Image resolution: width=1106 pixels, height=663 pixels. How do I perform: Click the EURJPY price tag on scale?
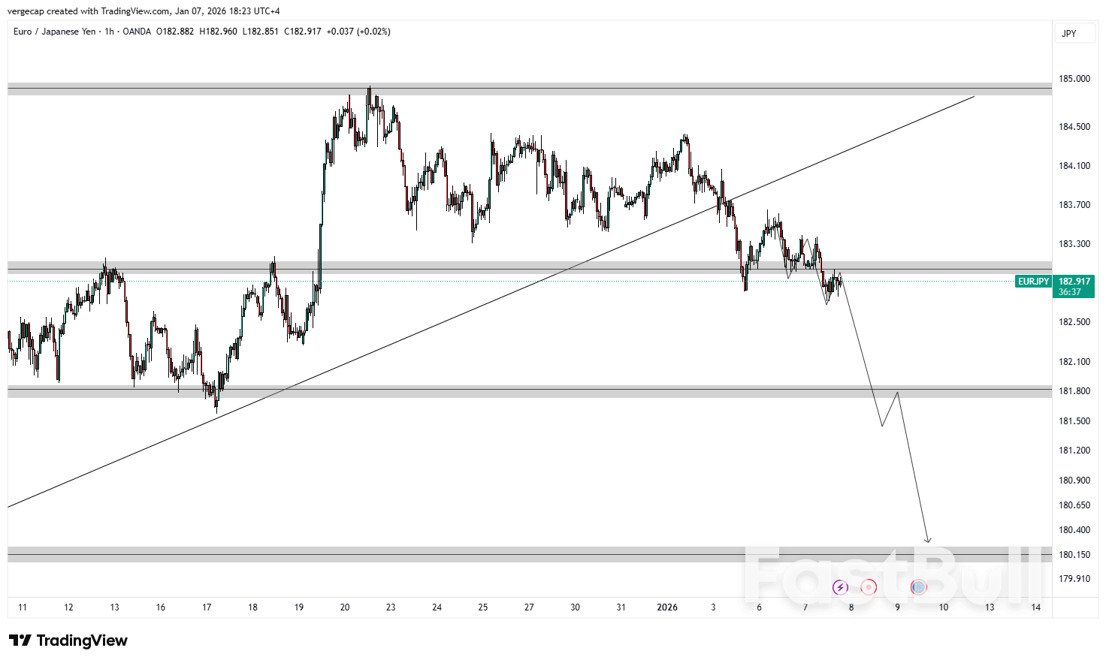tap(1033, 281)
